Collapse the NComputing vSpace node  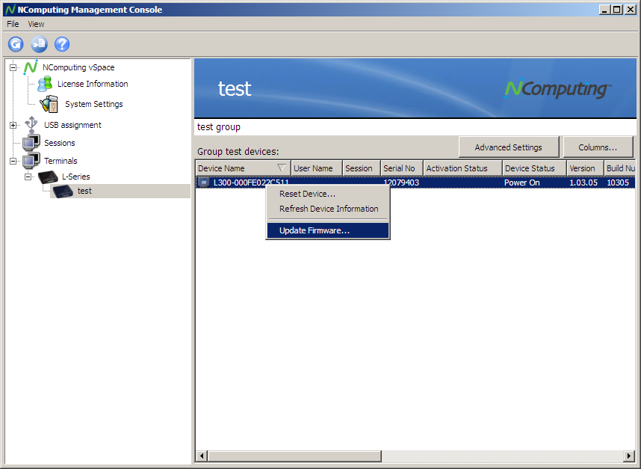tap(13, 67)
